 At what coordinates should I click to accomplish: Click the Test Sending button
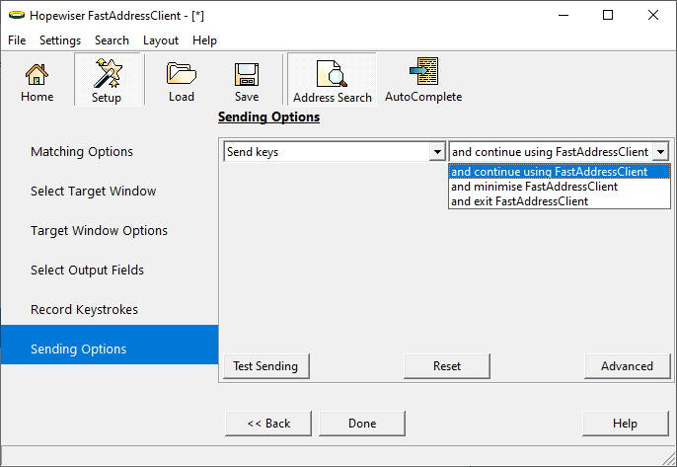tap(266, 366)
